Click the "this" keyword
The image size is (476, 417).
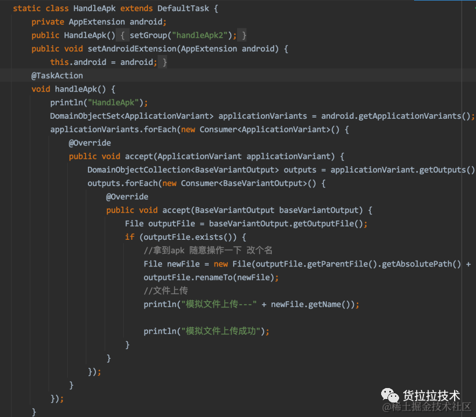point(60,62)
